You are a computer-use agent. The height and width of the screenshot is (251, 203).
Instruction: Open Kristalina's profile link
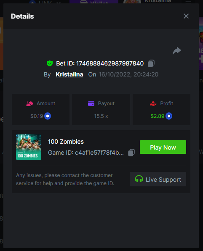69,74
